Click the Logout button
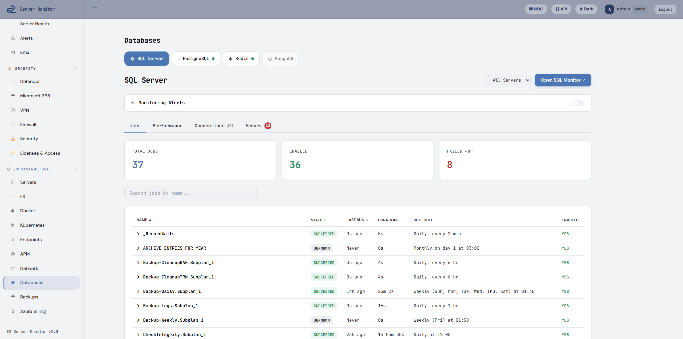The height and width of the screenshot is (339, 683). (665, 9)
